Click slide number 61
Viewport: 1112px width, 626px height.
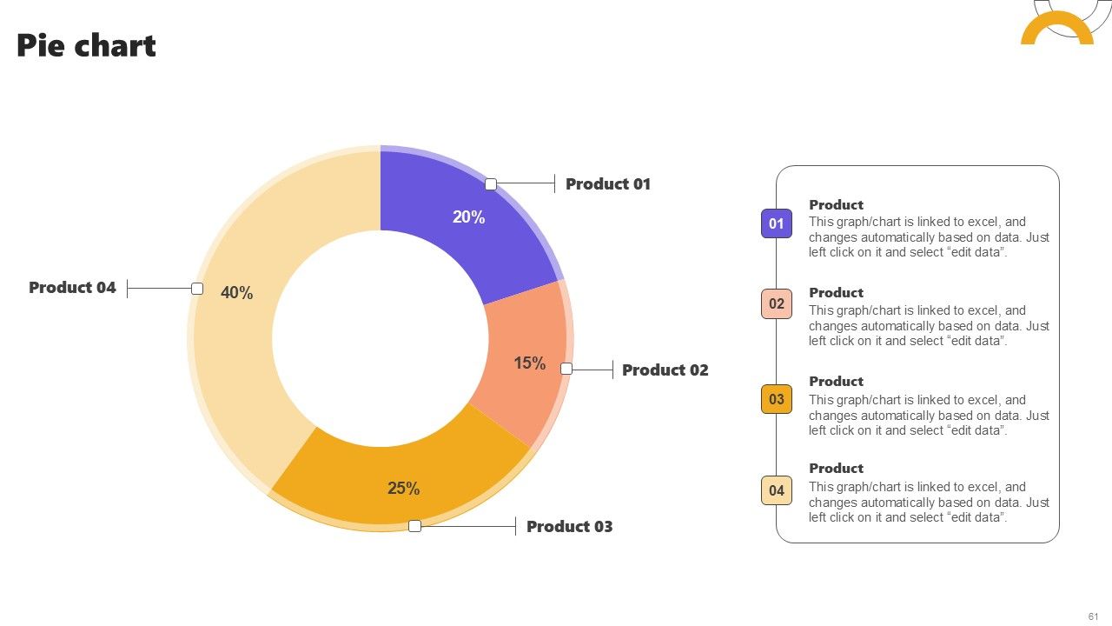click(1093, 616)
